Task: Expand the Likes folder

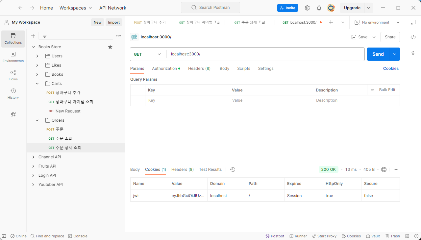Action: pyautogui.click(x=37, y=65)
